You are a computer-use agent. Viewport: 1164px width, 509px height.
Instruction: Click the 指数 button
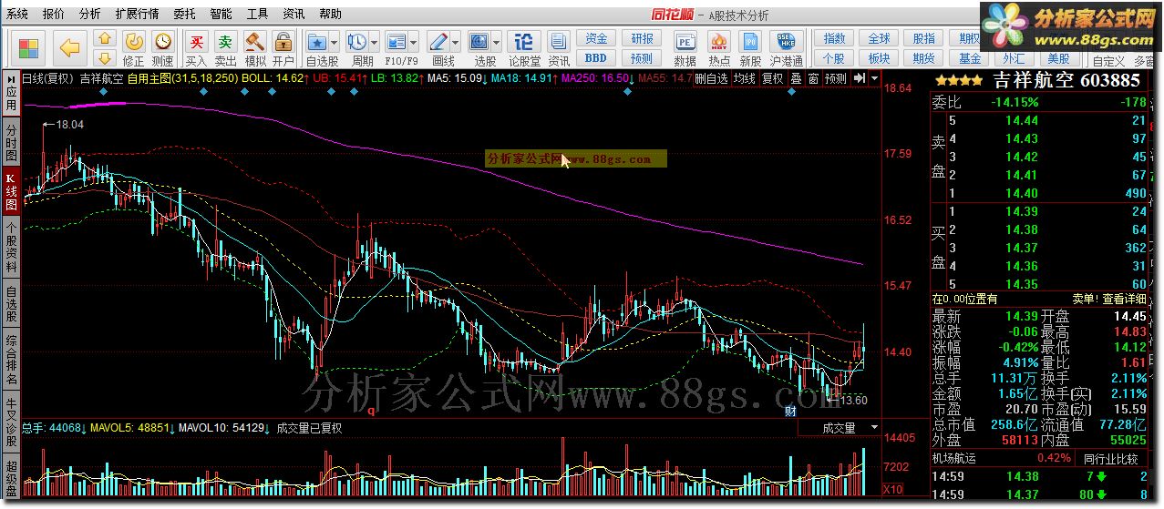point(834,39)
